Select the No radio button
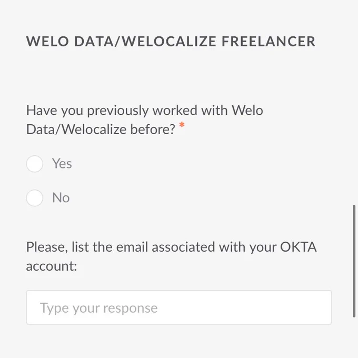Viewport: 358px width, 358px height. 34,198
